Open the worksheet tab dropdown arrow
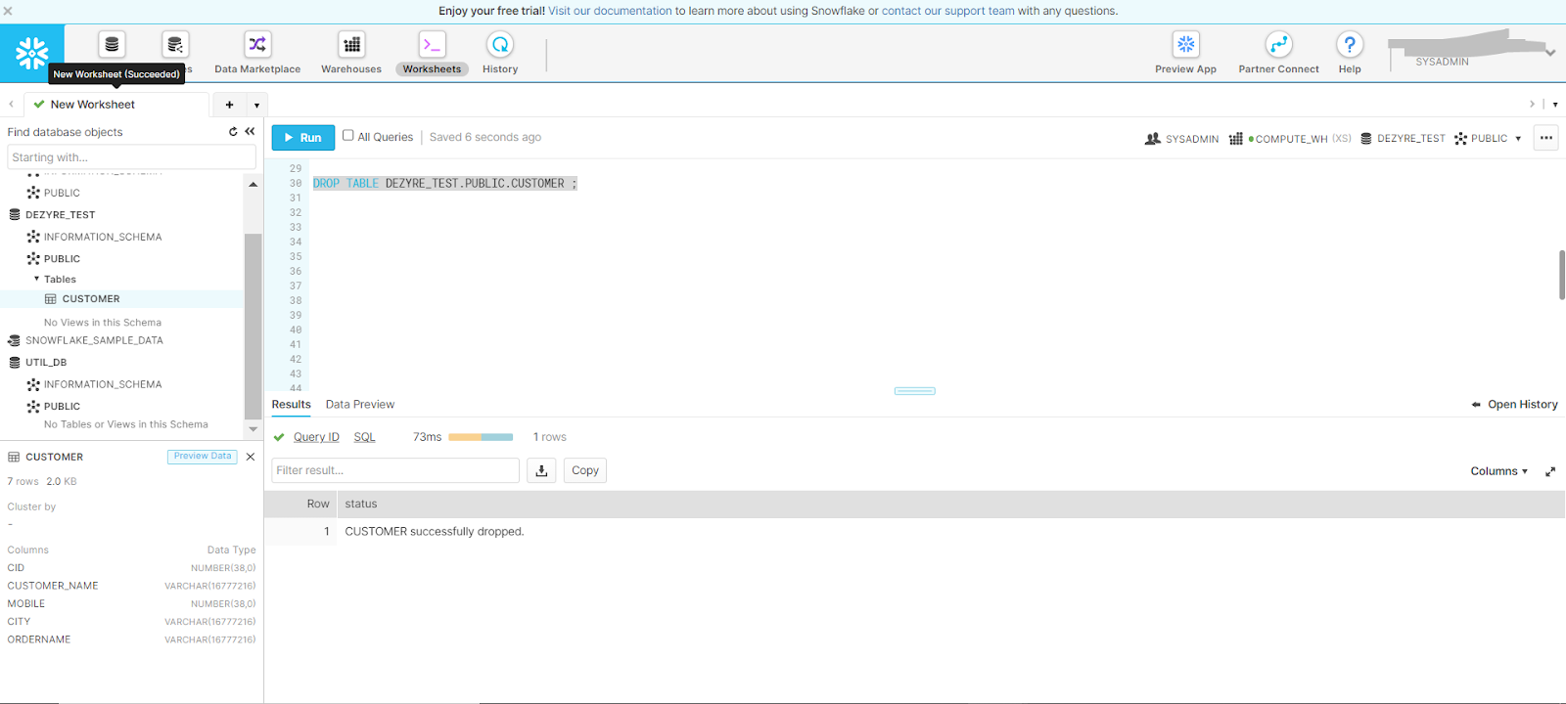The image size is (1566, 704). (x=256, y=106)
